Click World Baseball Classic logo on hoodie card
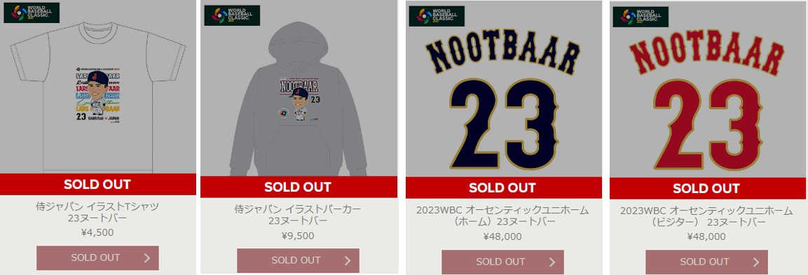 232,15
